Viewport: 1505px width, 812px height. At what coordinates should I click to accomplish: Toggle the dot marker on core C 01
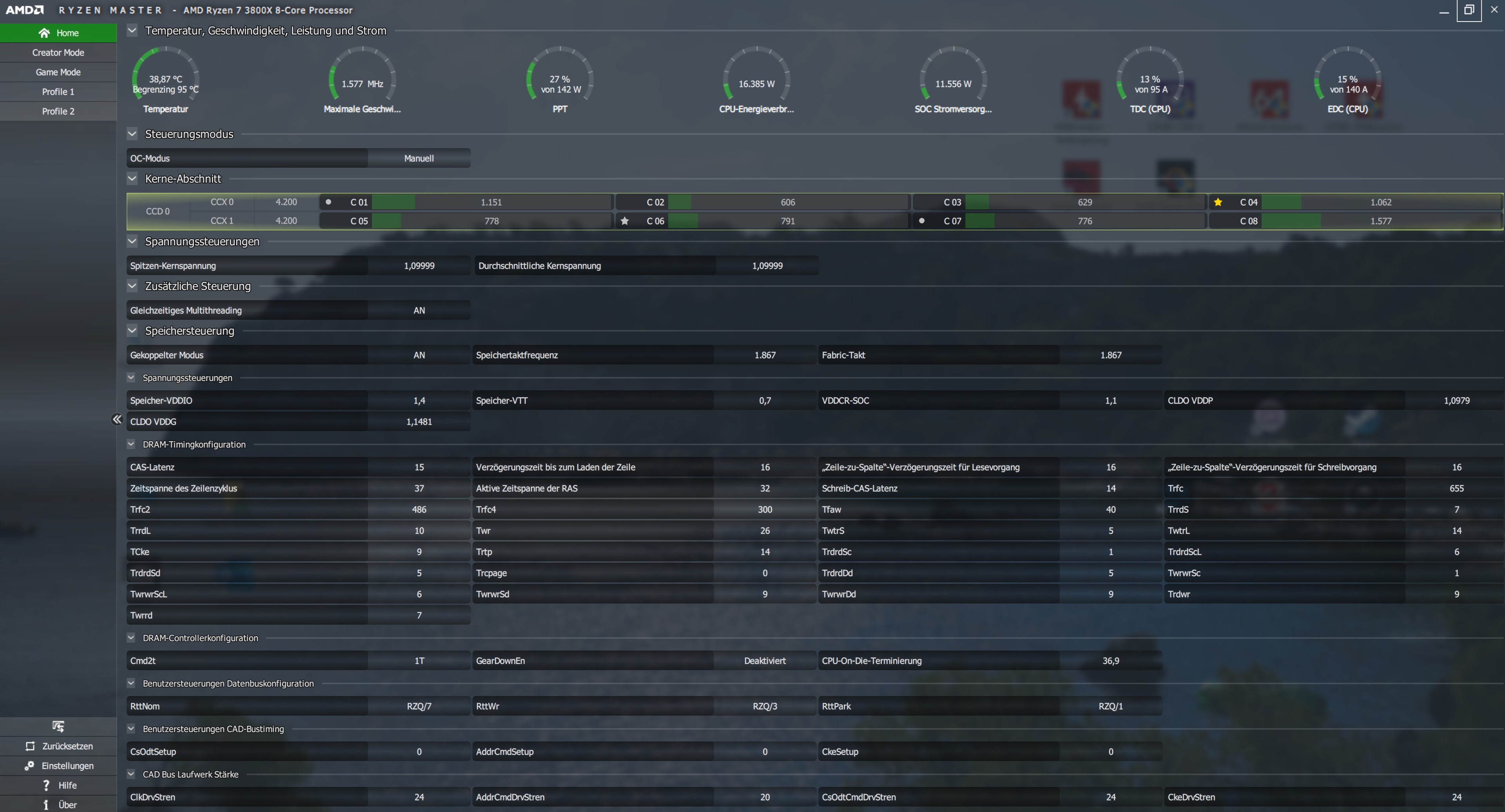pos(328,202)
